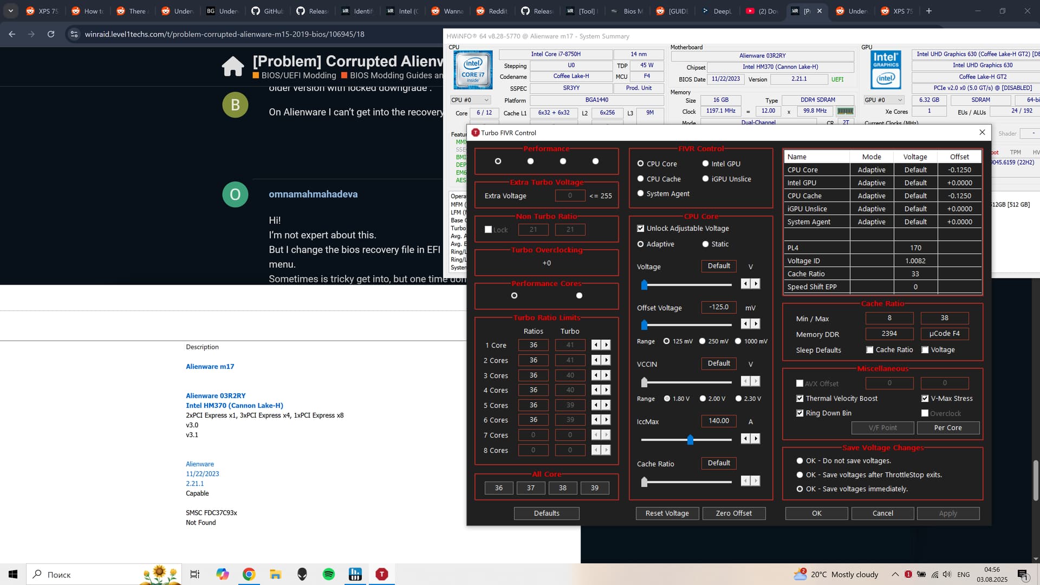Image resolution: width=1040 pixels, height=585 pixels.
Task: Open the Task View icon
Action: click(195, 574)
